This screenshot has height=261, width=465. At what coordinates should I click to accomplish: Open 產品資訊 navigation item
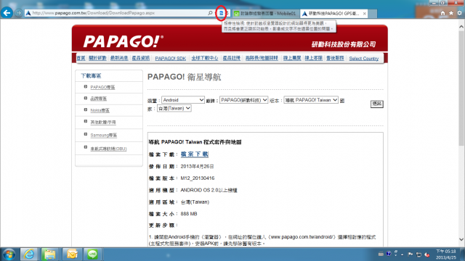click(141, 58)
